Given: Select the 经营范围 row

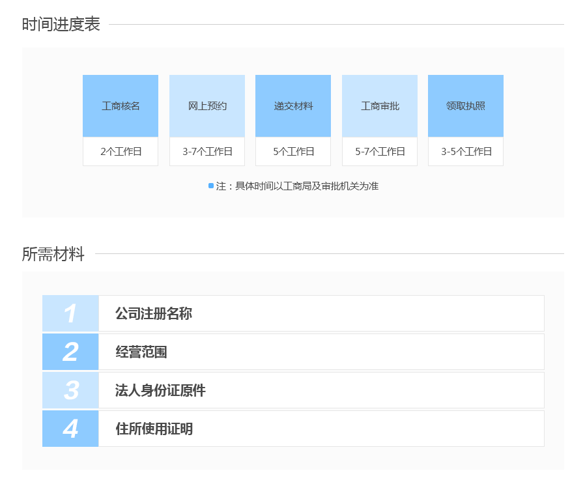Looking at the screenshot, I should [141, 352].
